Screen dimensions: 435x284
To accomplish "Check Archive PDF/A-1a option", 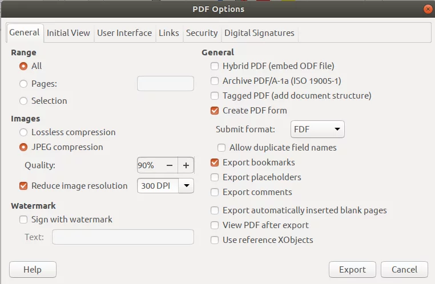I will 215,81.
